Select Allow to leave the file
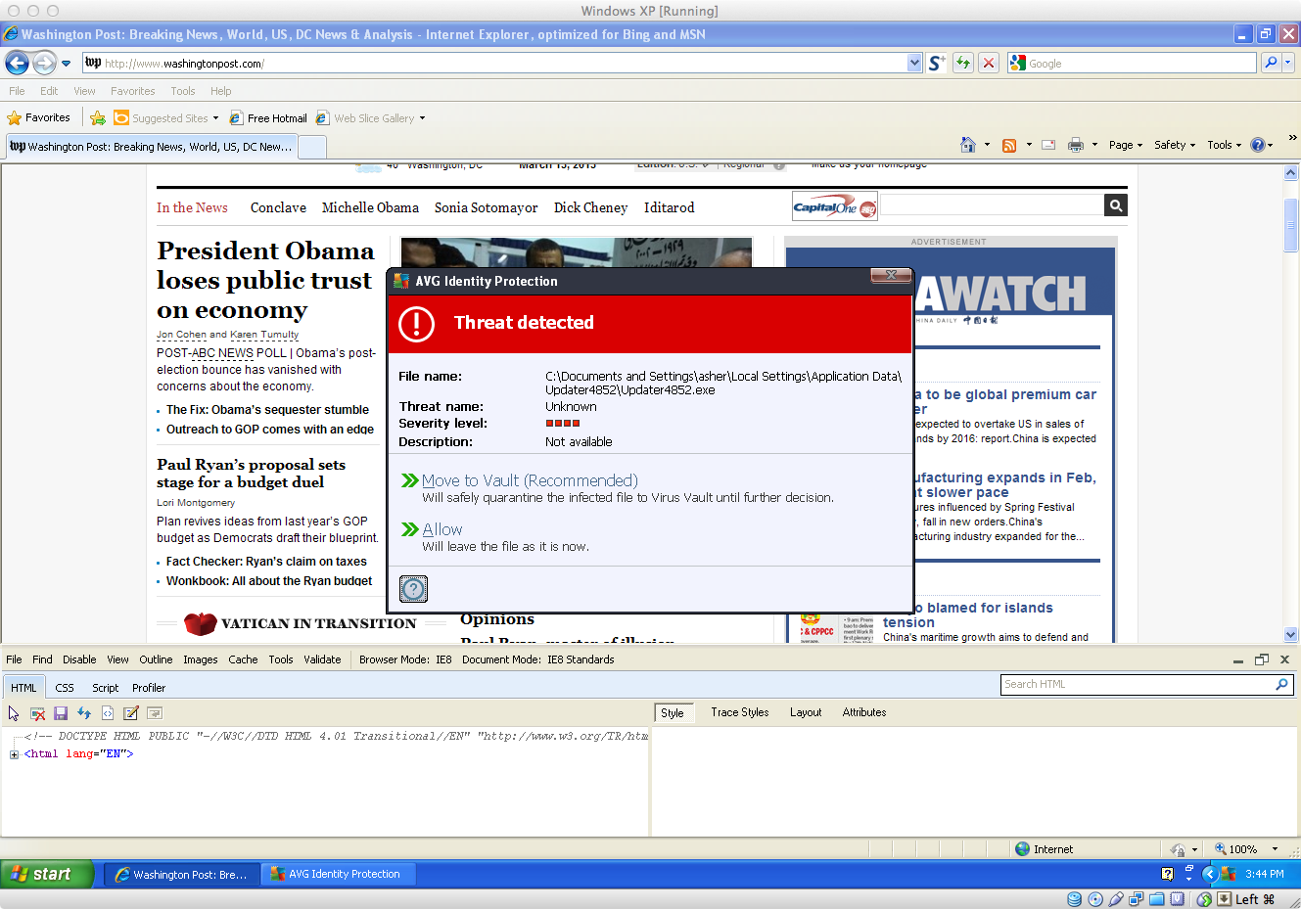 [441, 529]
